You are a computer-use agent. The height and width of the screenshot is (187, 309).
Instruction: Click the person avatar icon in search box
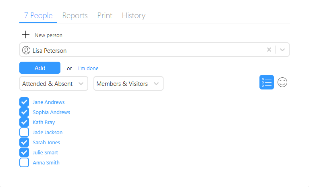26,50
